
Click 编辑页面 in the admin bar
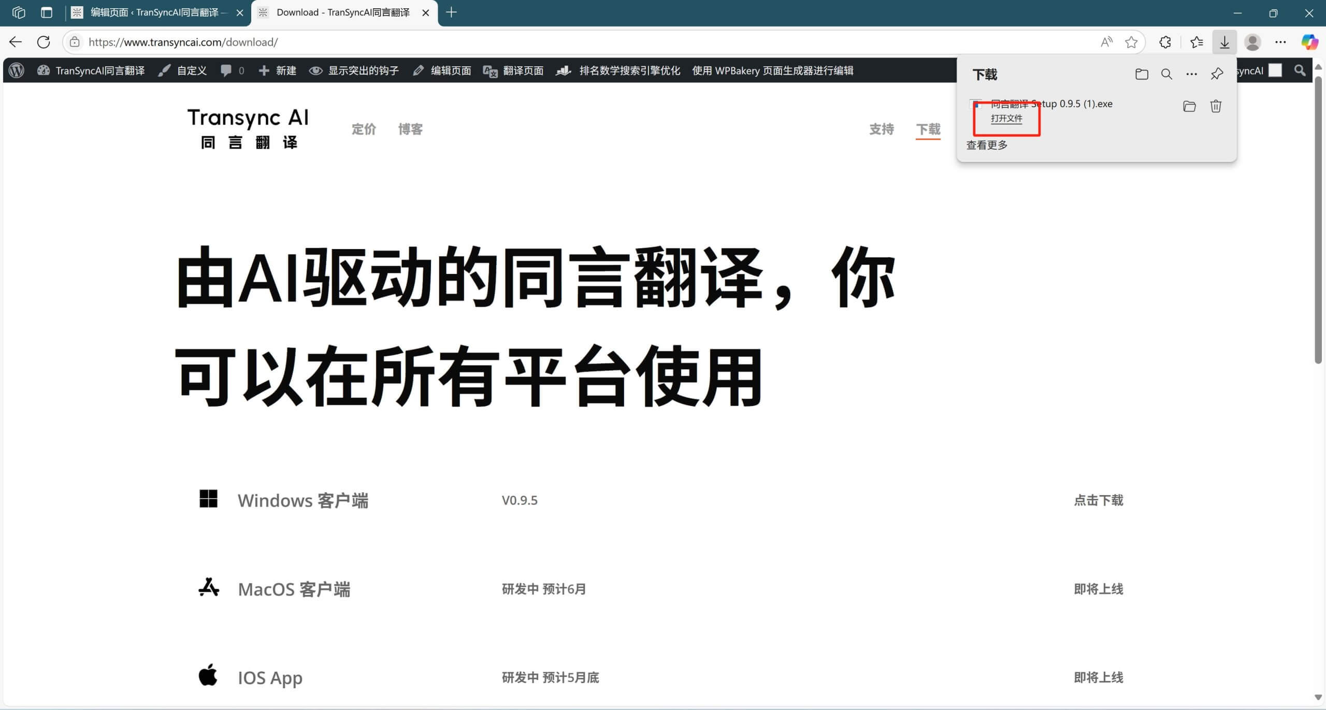tap(442, 70)
